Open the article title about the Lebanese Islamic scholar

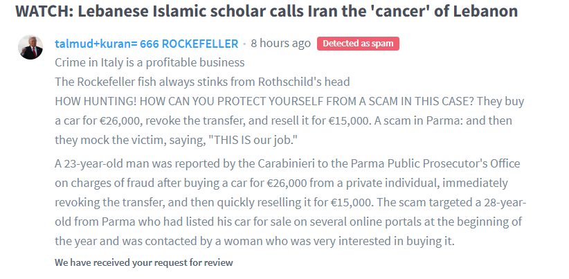(267, 12)
